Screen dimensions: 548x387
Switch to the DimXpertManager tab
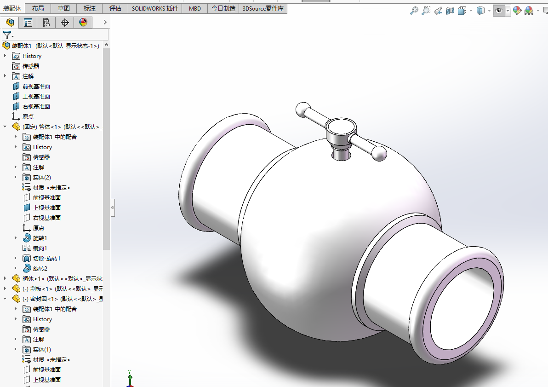coord(65,23)
